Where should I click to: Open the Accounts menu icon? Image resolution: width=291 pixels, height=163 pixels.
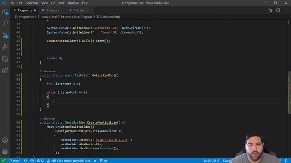(5, 140)
